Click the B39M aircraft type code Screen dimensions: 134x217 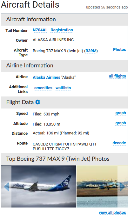click(91, 51)
